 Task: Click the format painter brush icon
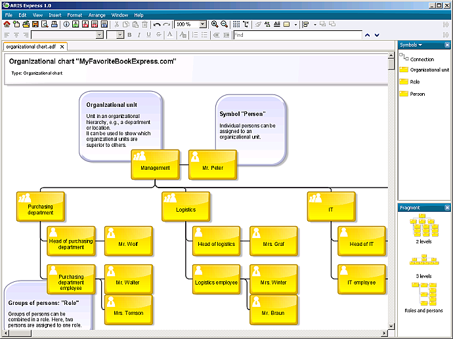click(258, 24)
